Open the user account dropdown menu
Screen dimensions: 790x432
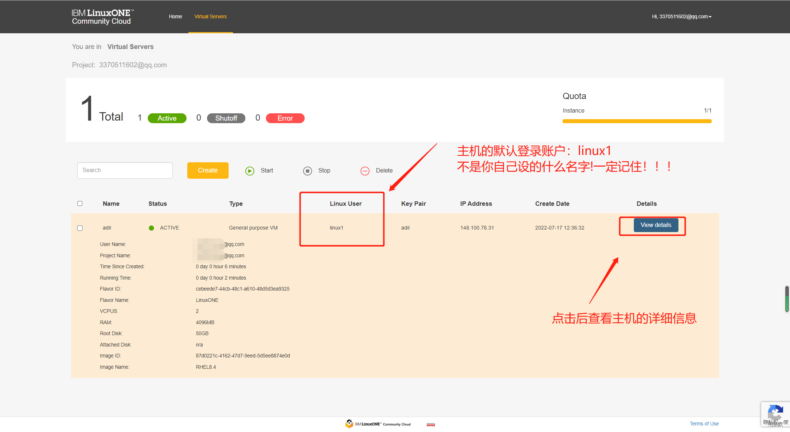(x=681, y=17)
